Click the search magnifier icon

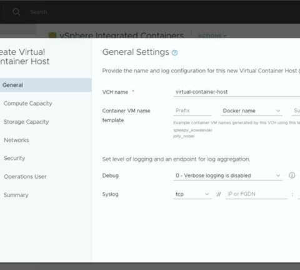16,12
